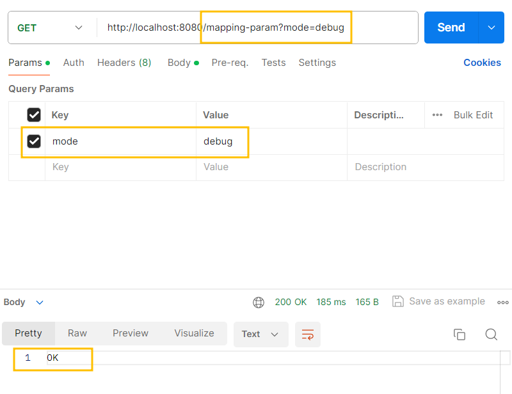Open the Tests tab
The width and height of the screenshot is (512, 394).
[x=274, y=63]
